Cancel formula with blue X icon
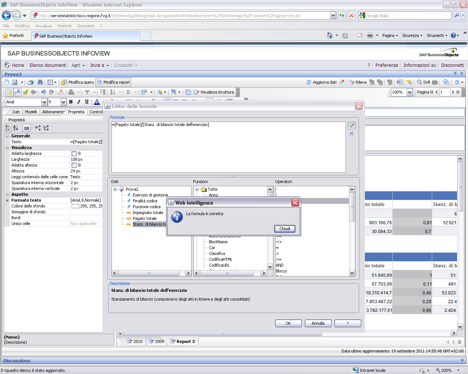 click(351, 134)
